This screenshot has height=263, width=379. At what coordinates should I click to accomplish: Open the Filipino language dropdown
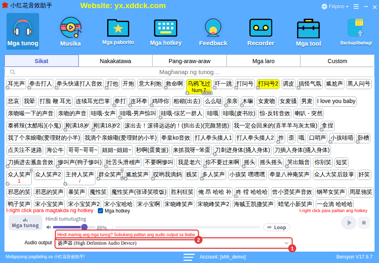[x=335, y=7]
